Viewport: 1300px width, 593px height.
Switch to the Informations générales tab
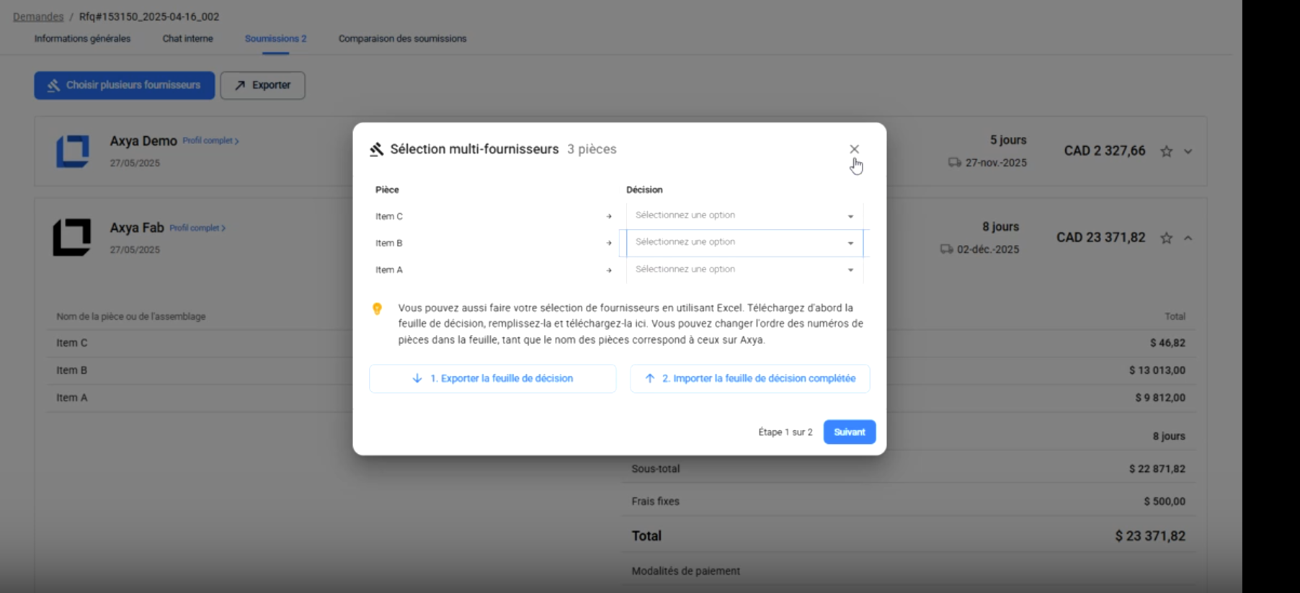tap(82, 39)
